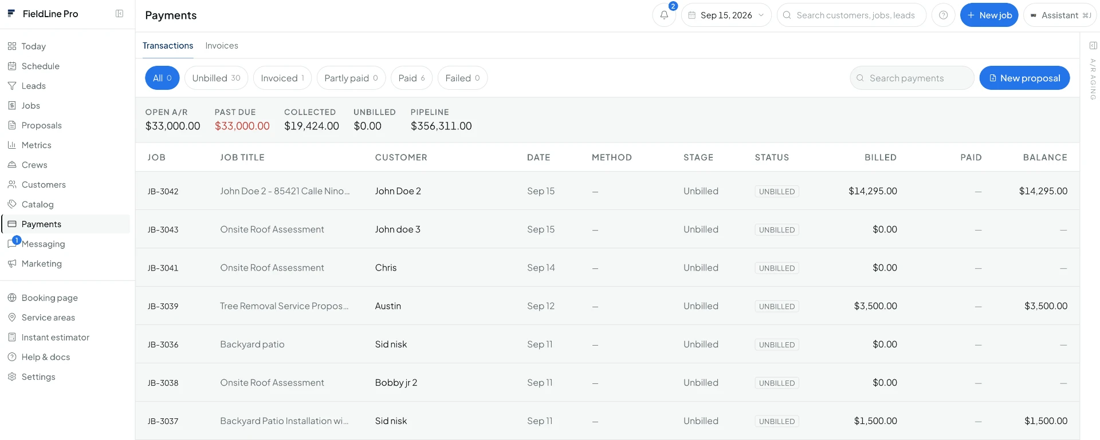Select the All filter chip
1100x440 pixels.
pos(162,78)
